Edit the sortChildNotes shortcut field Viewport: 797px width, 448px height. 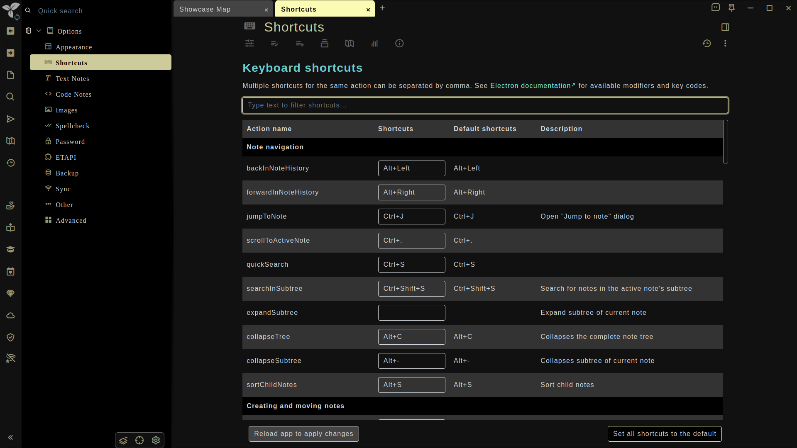[411, 385]
